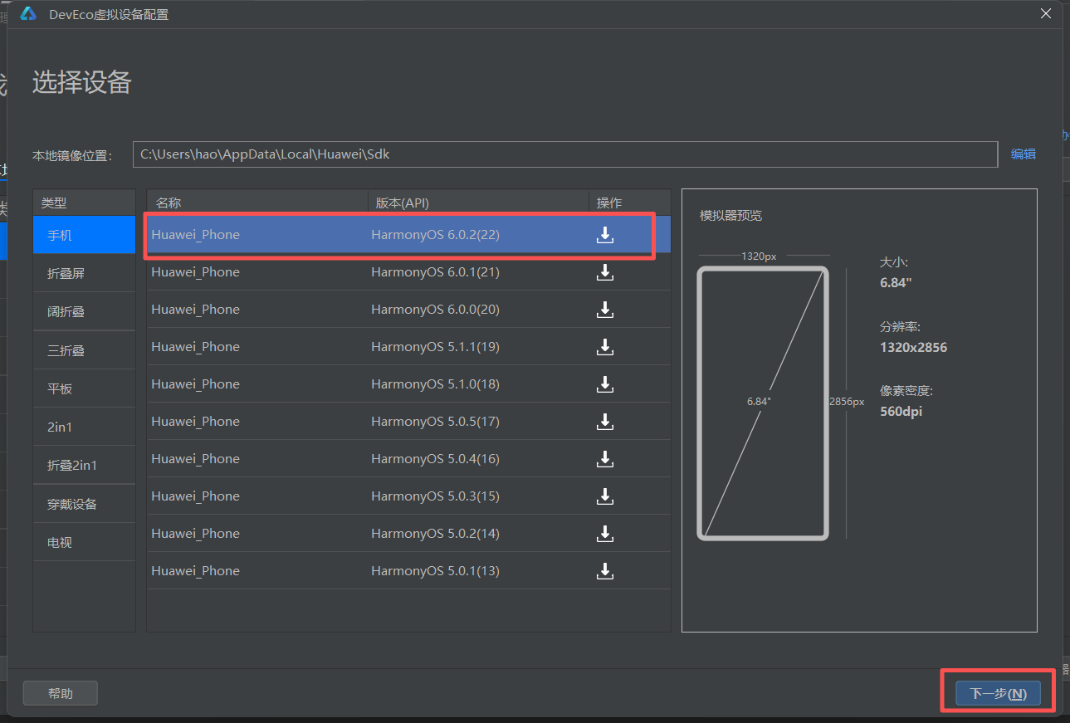Select the 折叠2in1 device type

(84, 465)
